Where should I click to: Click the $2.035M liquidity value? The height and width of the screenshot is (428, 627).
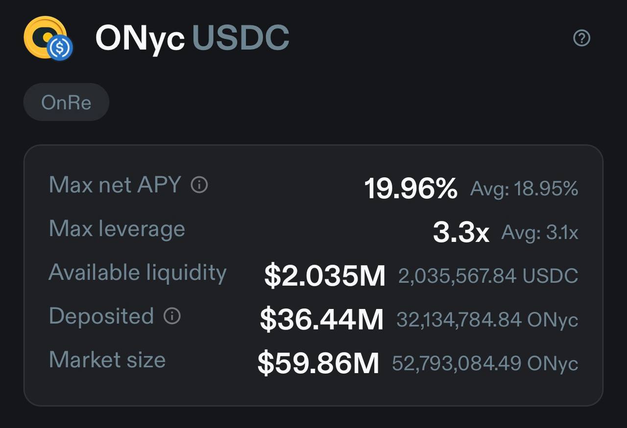[325, 275]
